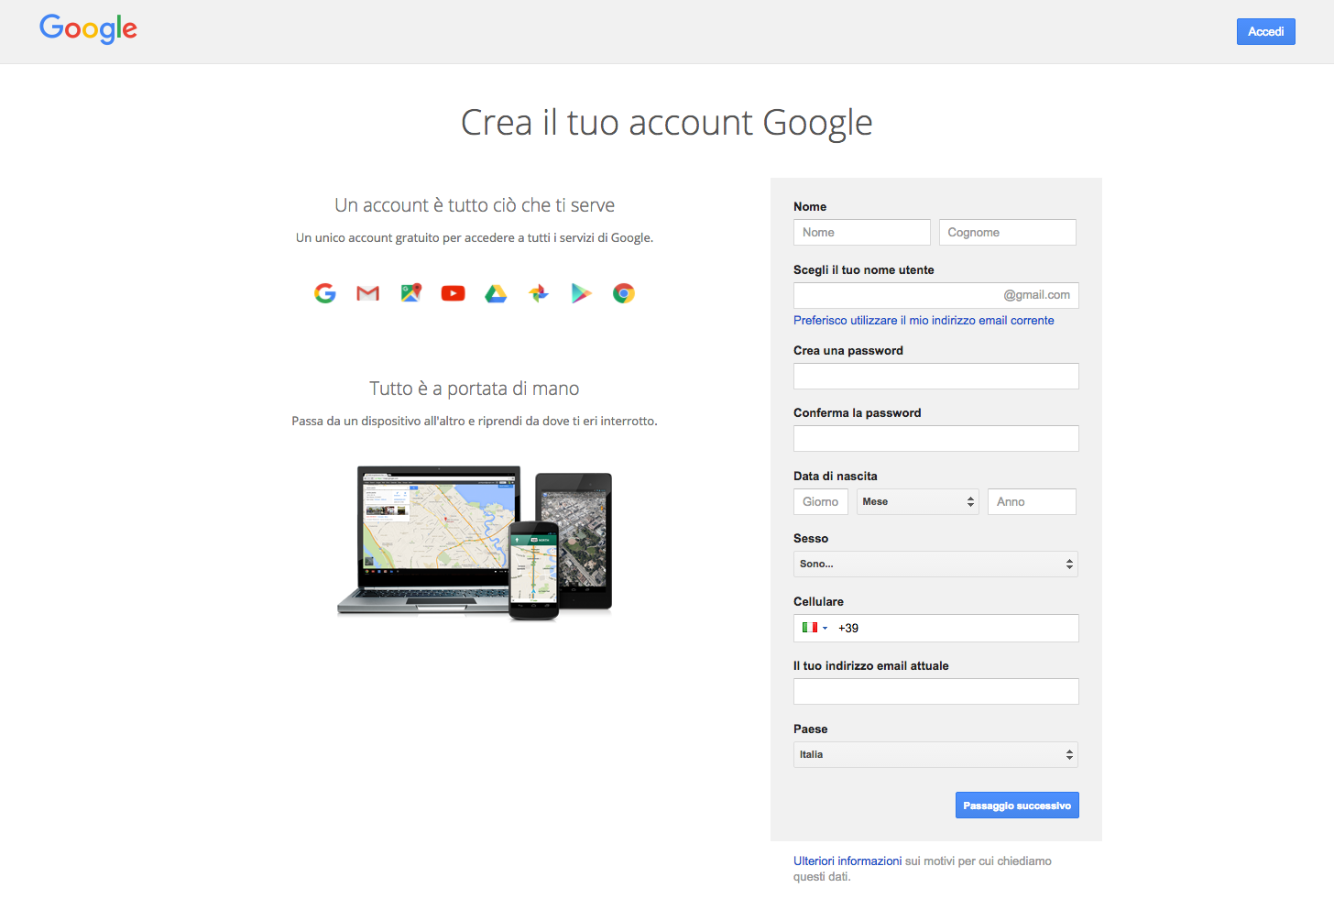The image size is (1334, 899).
Task: Click the heading 'Crea il tuo account Google'
Action: click(x=667, y=123)
